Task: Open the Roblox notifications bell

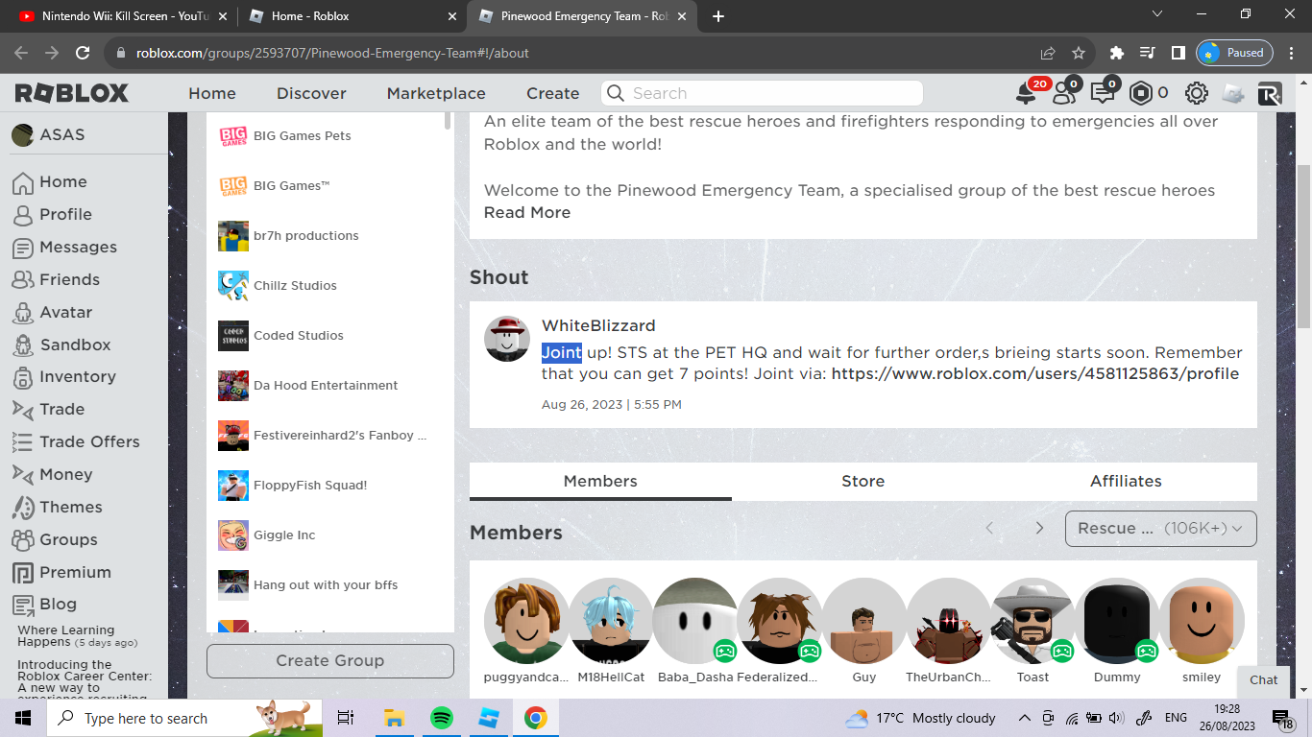Action: [x=1027, y=93]
